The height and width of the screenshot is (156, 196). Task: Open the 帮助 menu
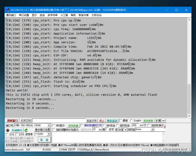click(73, 15)
